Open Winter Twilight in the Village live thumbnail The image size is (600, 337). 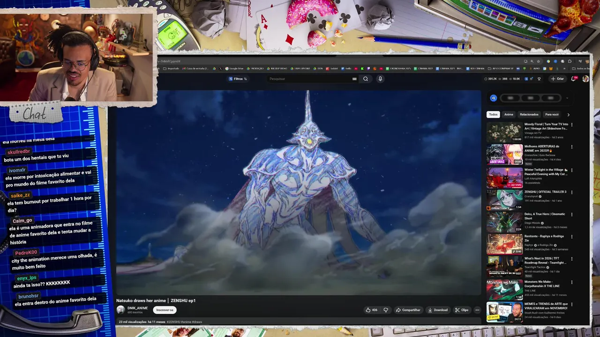pos(504,177)
